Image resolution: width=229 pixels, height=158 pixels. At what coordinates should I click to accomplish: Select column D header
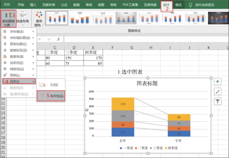pyautogui.click(x=74, y=47)
